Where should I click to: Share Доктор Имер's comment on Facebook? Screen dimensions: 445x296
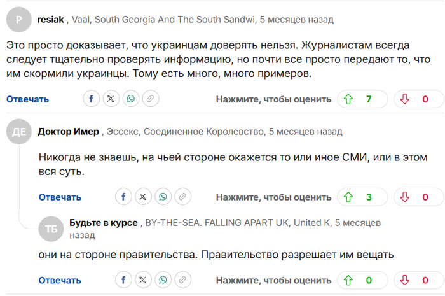(123, 197)
